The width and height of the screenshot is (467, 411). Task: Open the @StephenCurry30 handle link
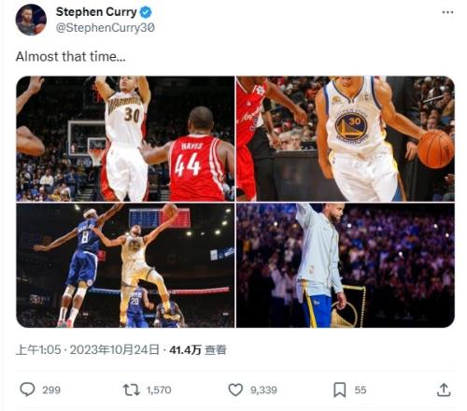pos(106,28)
